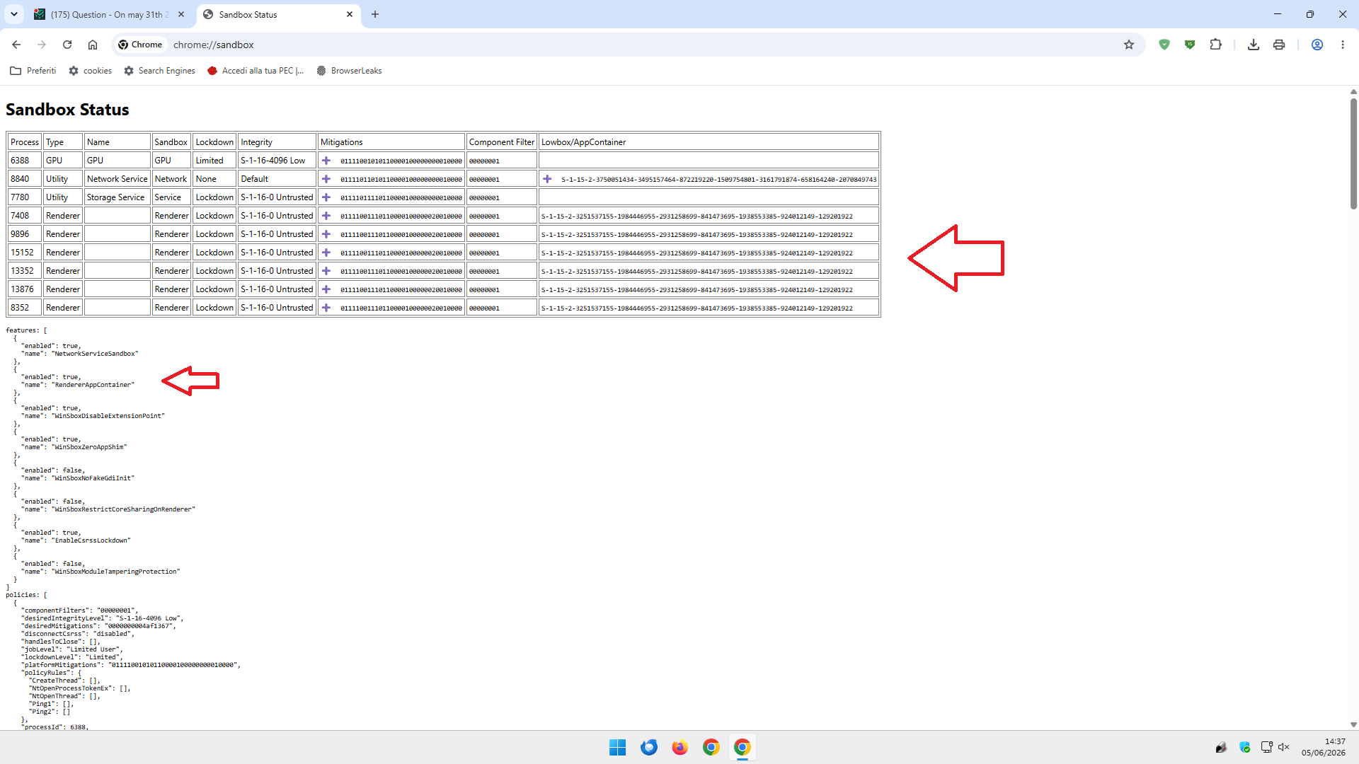Select the S-1-16-4096 Low integrity cell
Screen dimensions: 1359x764
coord(277,161)
